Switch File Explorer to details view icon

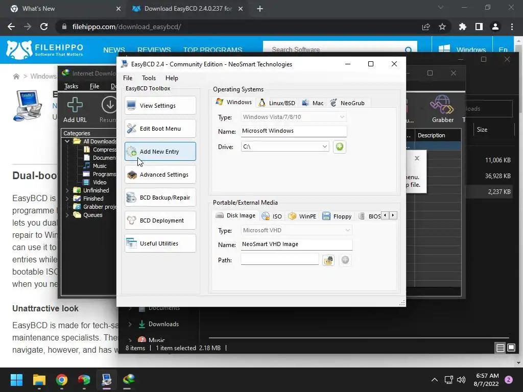(501, 348)
